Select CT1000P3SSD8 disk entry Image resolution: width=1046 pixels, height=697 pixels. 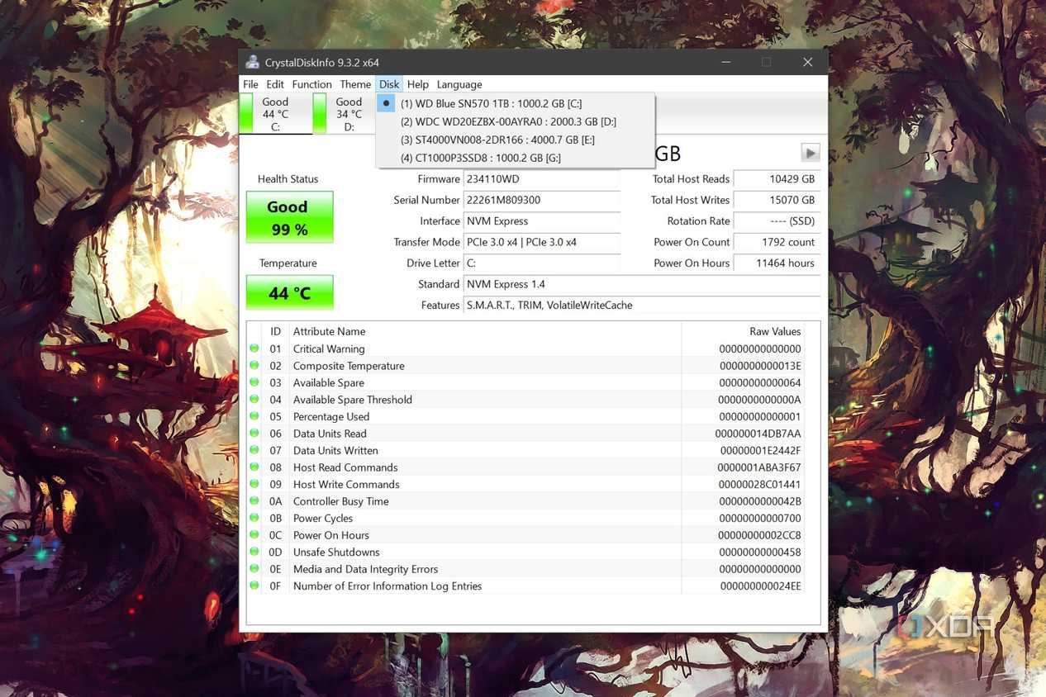point(516,158)
